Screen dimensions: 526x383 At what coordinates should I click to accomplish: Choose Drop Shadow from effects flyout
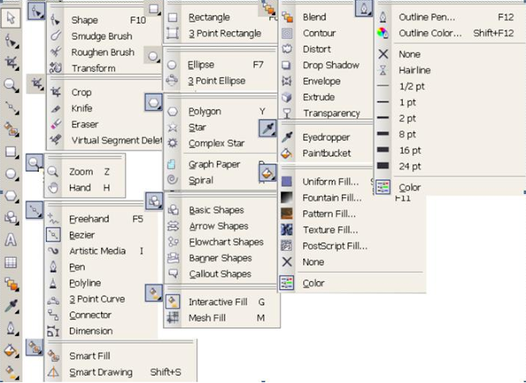click(330, 65)
